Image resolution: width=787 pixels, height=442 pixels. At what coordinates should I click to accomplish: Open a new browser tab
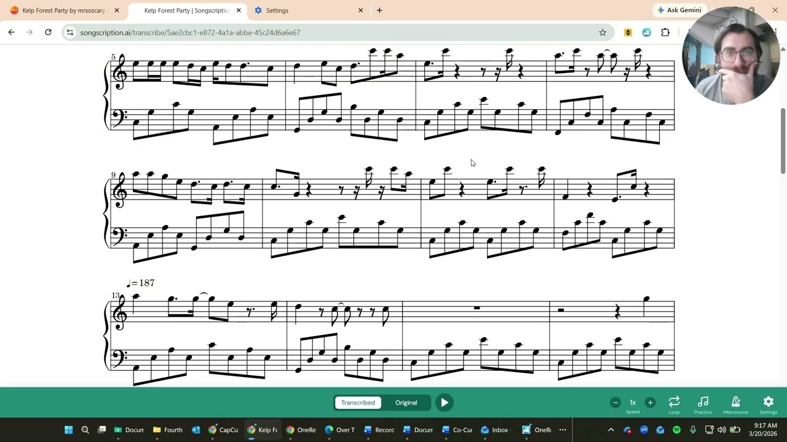pyautogui.click(x=379, y=10)
